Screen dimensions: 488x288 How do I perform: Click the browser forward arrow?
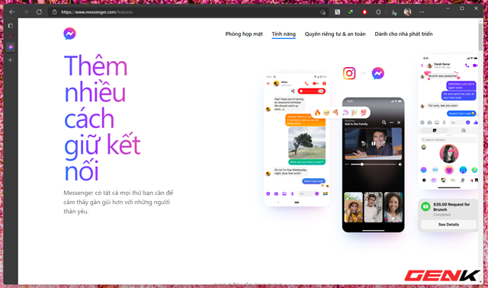25,12
